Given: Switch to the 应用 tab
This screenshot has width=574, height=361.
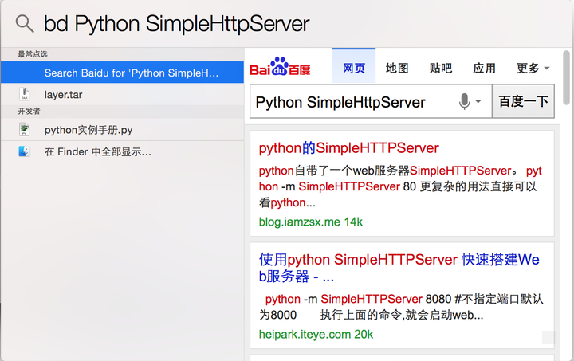Looking at the screenshot, I should 484,68.
